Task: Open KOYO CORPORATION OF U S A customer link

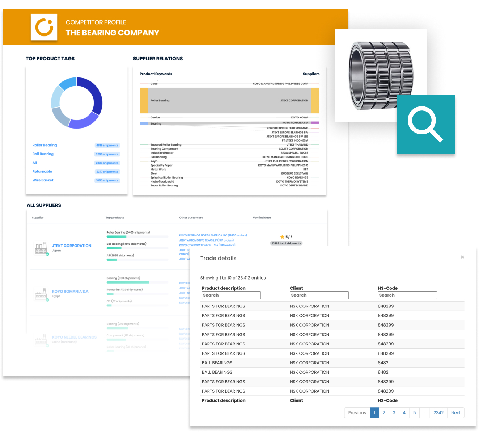Action: pyautogui.click(x=207, y=245)
